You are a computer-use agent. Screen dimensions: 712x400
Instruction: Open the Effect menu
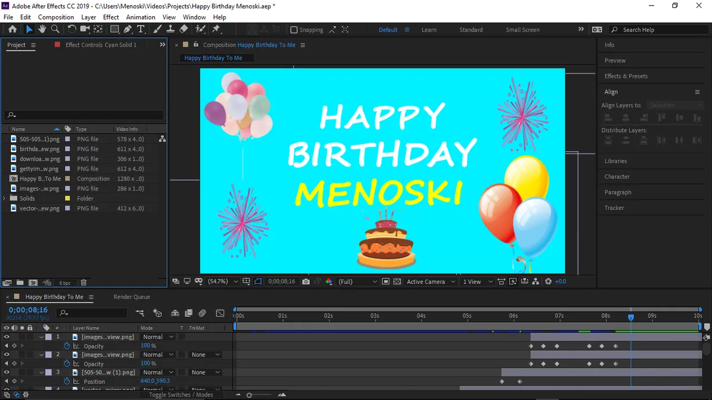coord(111,17)
